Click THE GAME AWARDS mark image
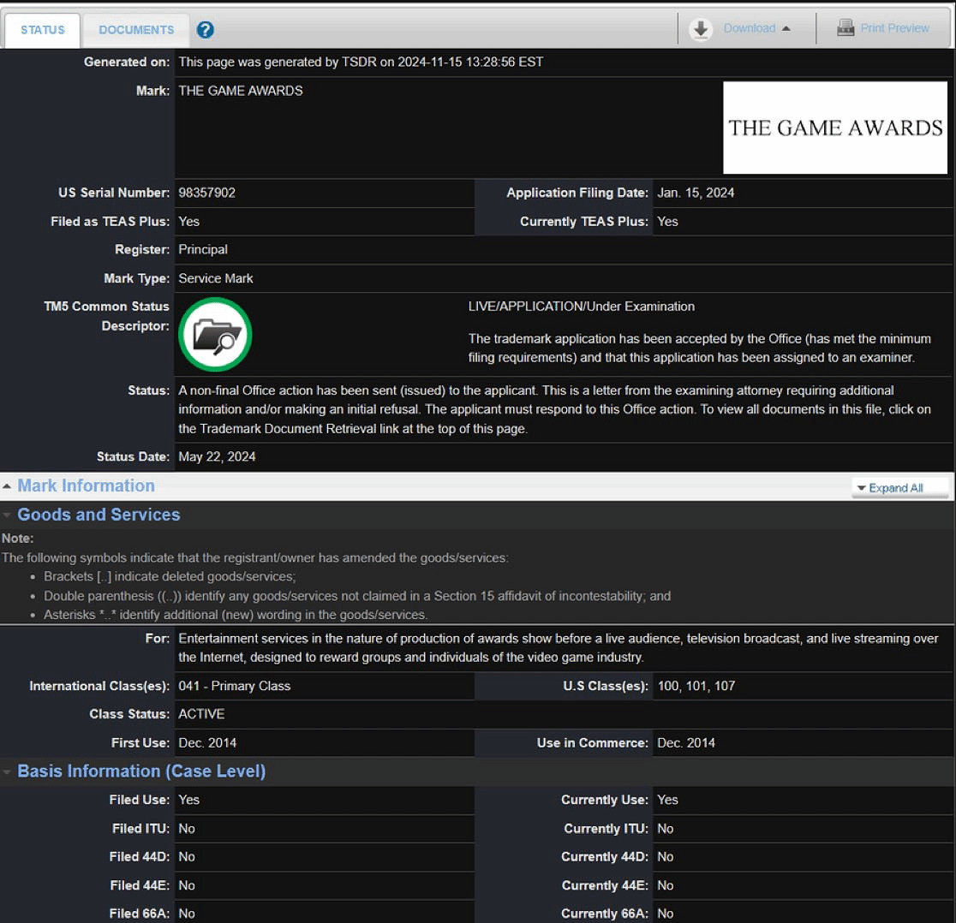Image resolution: width=956 pixels, height=923 pixels. (835, 128)
